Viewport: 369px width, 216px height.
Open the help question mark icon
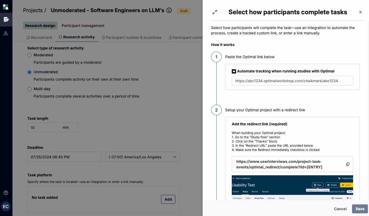pos(6,193)
